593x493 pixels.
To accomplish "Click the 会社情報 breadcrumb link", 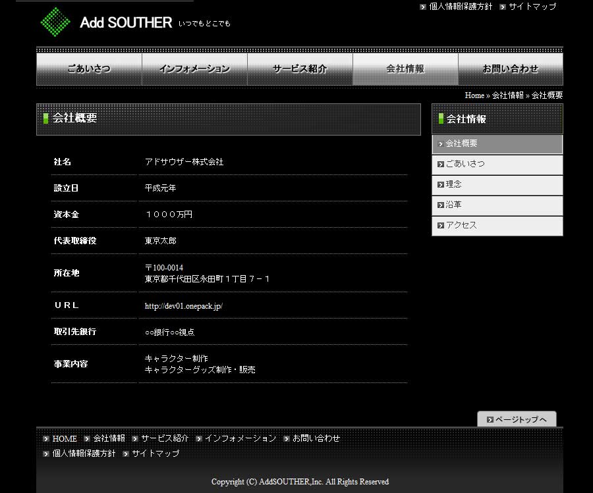I will click(x=507, y=95).
